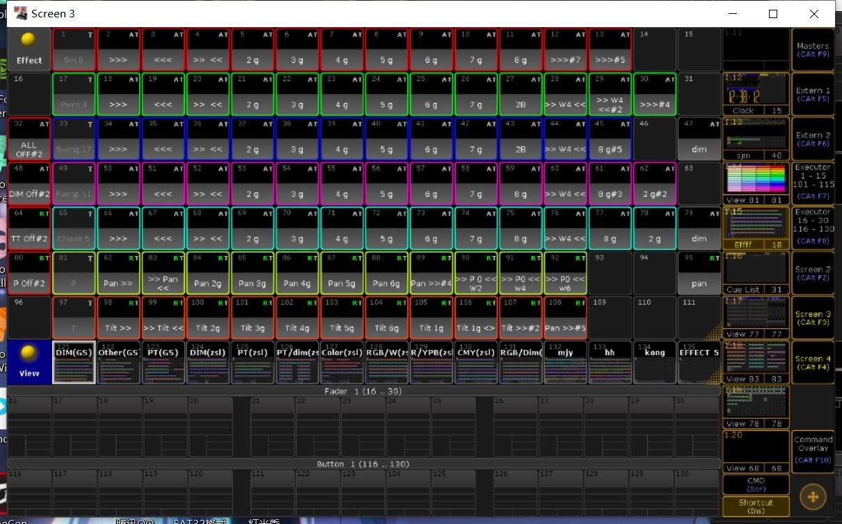Viewport: 842px width, 524px height.
Task: Click the yellow Effect pool ball icon
Action: pyautogui.click(x=29, y=40)
